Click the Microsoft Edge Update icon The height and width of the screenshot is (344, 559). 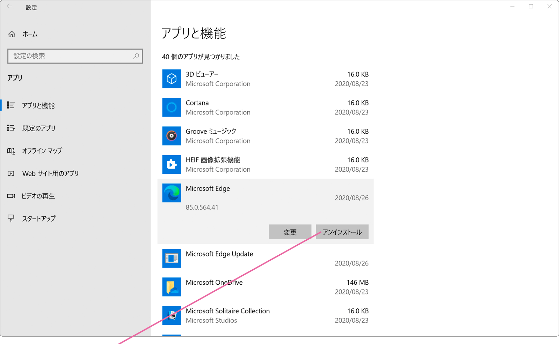[172, 259]
